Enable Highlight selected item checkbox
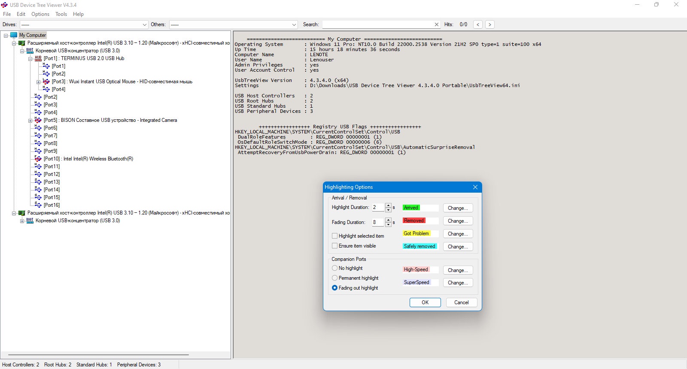 click(334, 236)
